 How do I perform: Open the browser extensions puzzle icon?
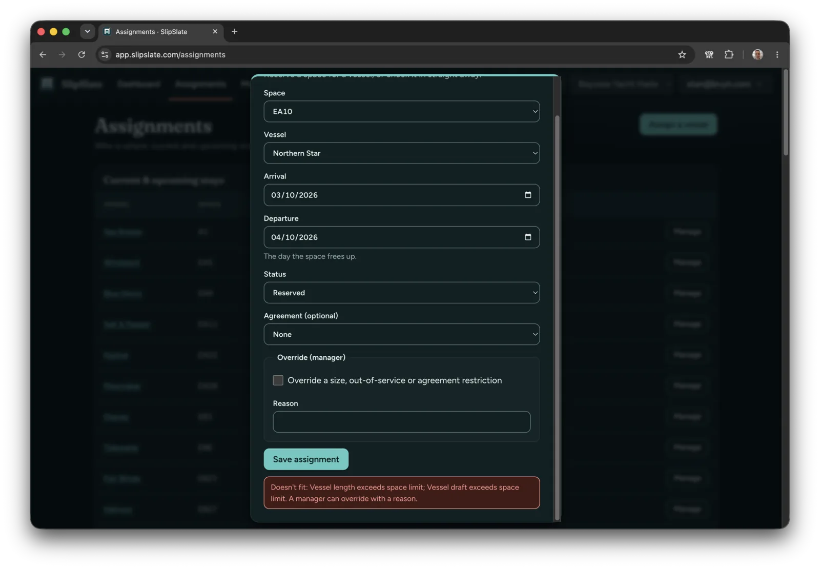(x=729, y=54)
